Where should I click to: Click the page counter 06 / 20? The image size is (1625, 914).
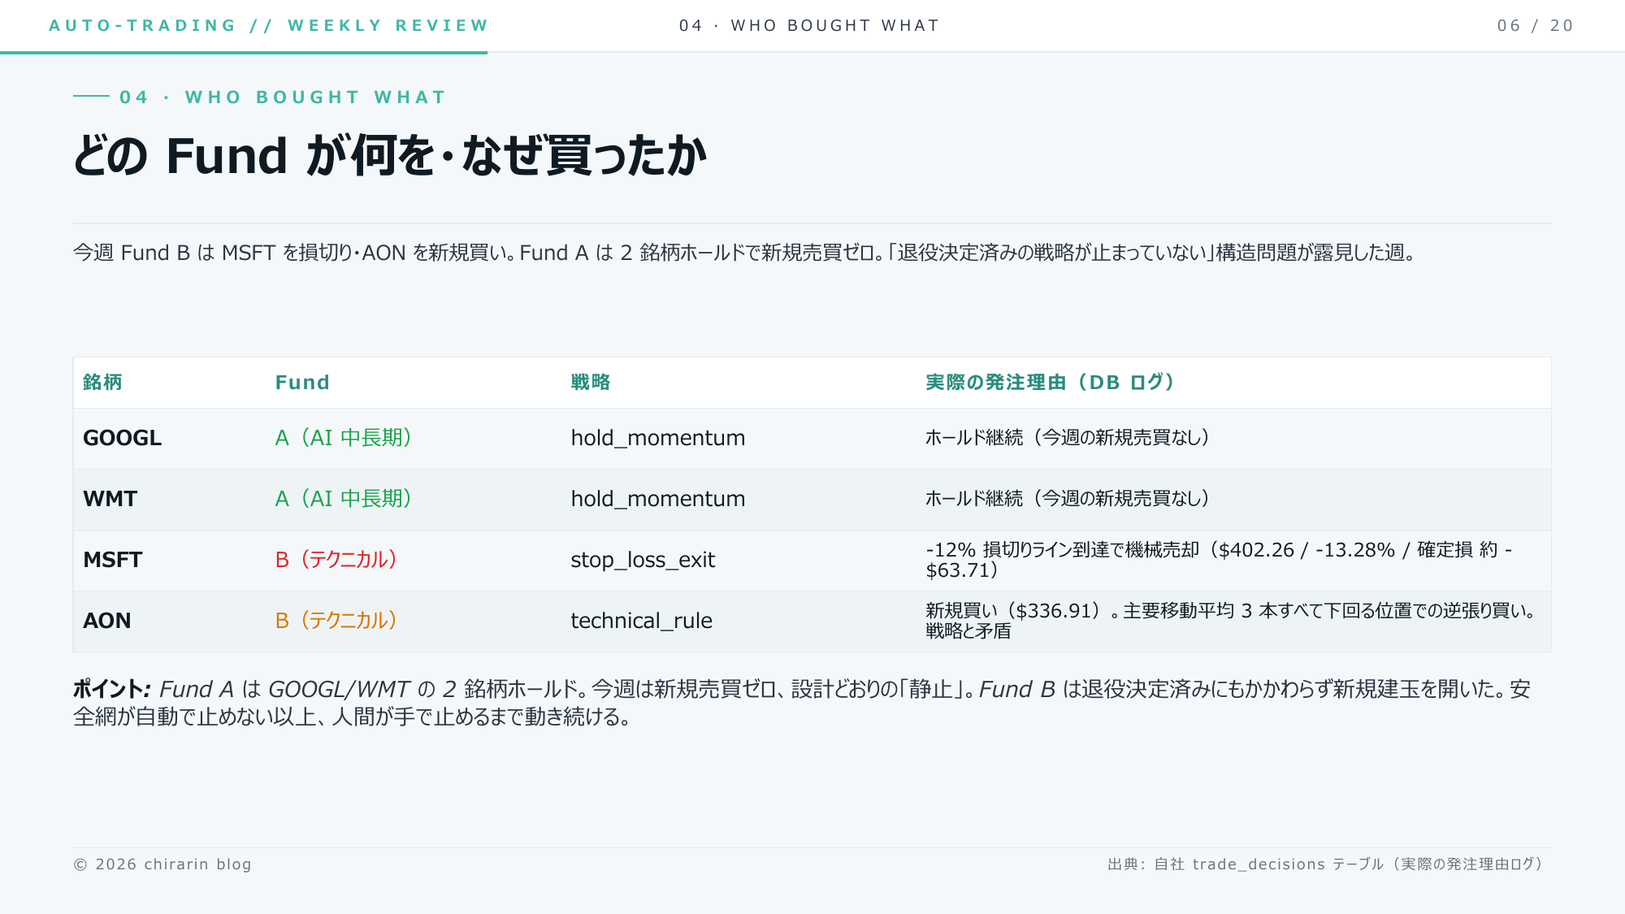(x=1536, y=25)
